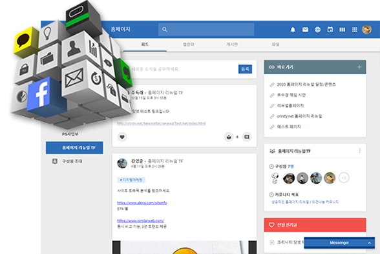
Task: Click the columns board icon in header
Action: pos(343,30)
